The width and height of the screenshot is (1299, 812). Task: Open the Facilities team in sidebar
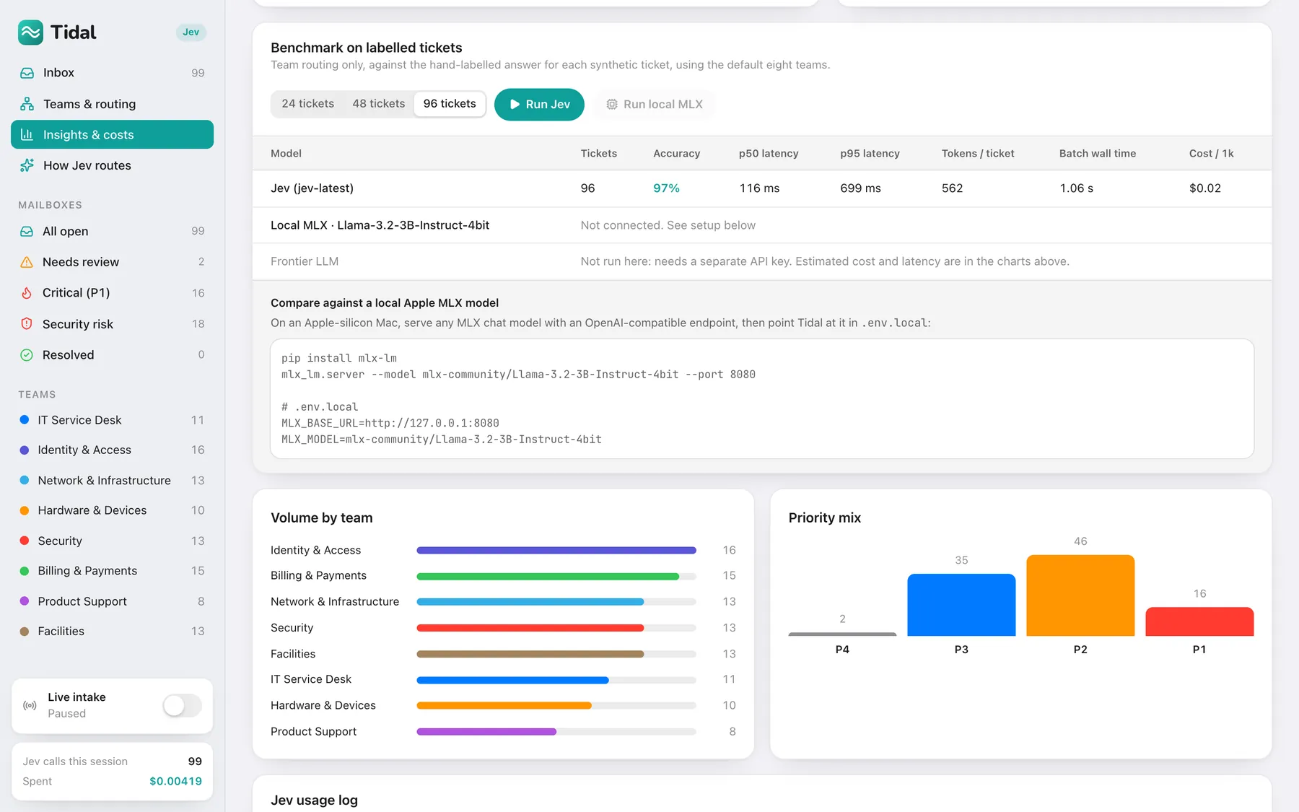[112, 632]
